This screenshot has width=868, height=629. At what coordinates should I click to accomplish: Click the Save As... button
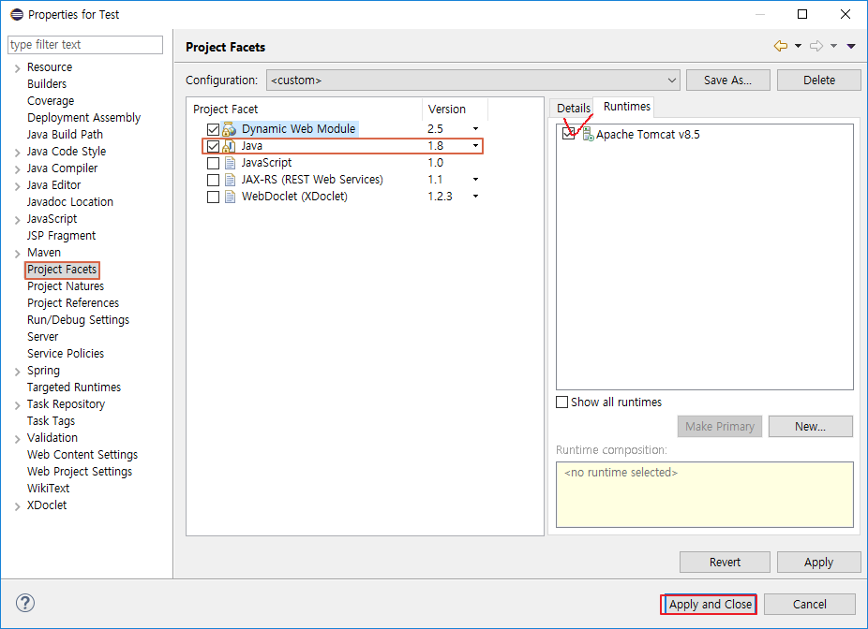(728, 80)
